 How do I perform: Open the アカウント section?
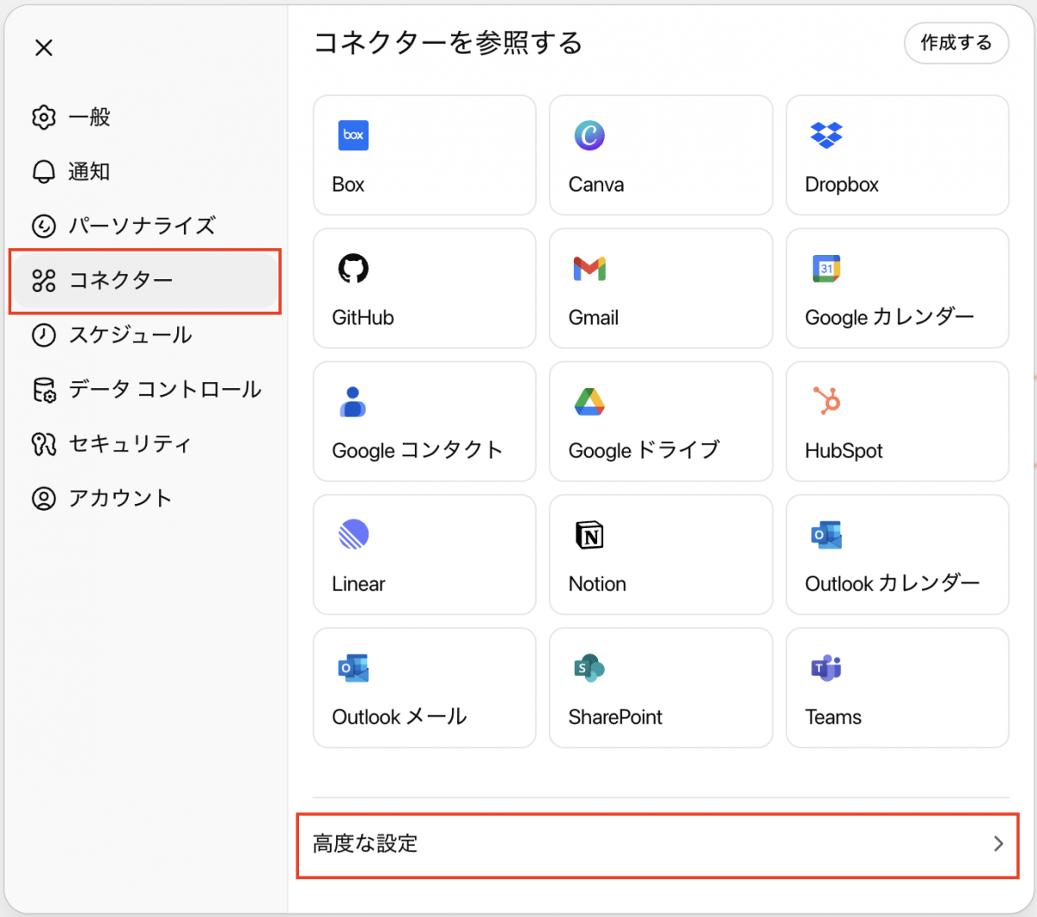point(145,499)
